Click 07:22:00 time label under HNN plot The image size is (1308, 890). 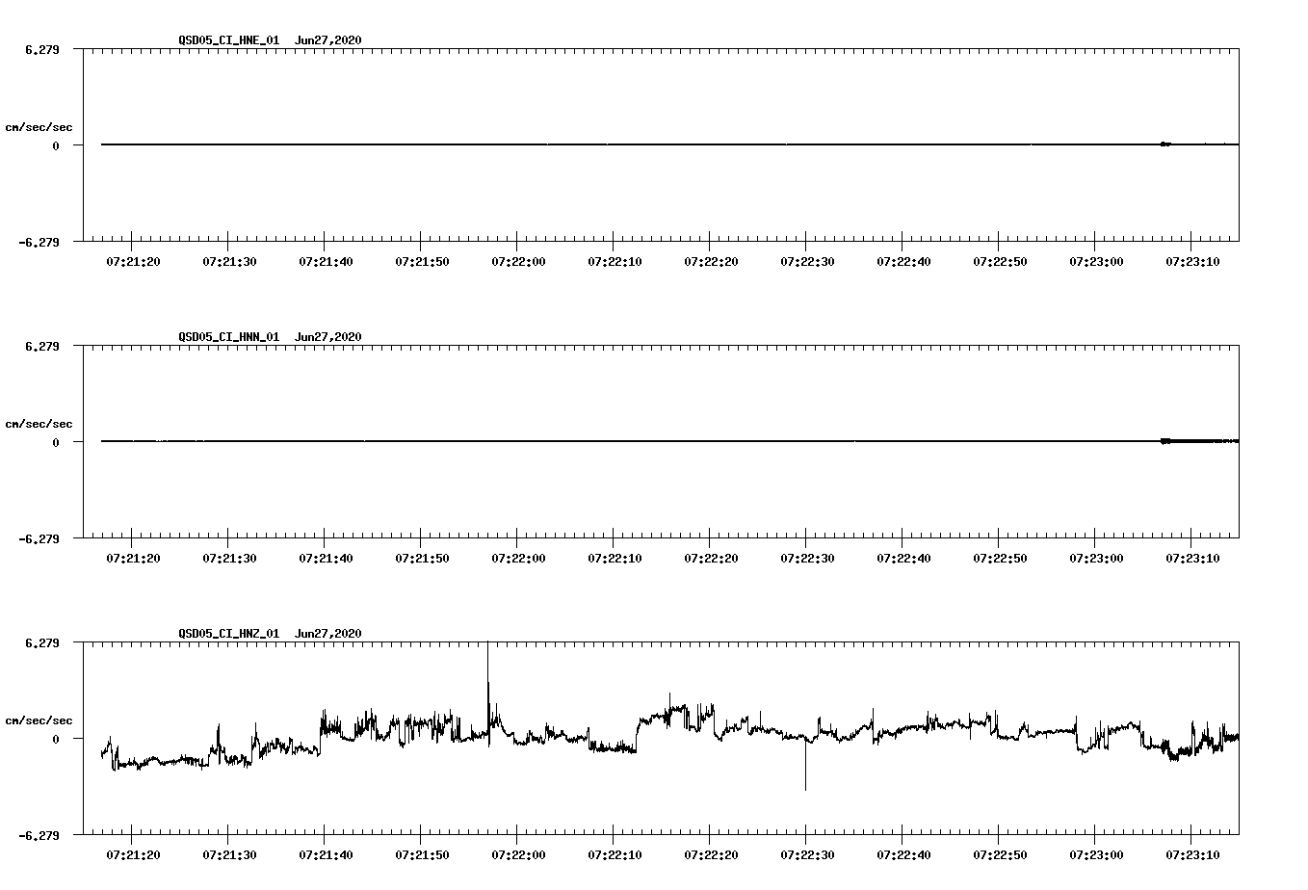click(x=518, y=558)
